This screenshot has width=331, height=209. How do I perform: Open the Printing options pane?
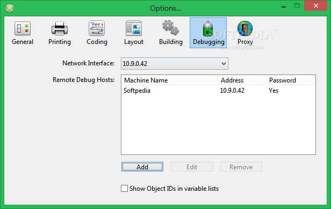pos(60,33)
